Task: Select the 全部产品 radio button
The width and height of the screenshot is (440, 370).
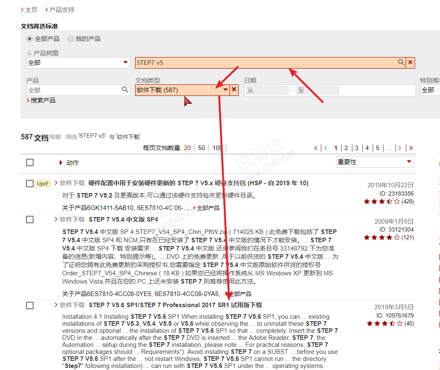Action: click(x=29, y=38)
